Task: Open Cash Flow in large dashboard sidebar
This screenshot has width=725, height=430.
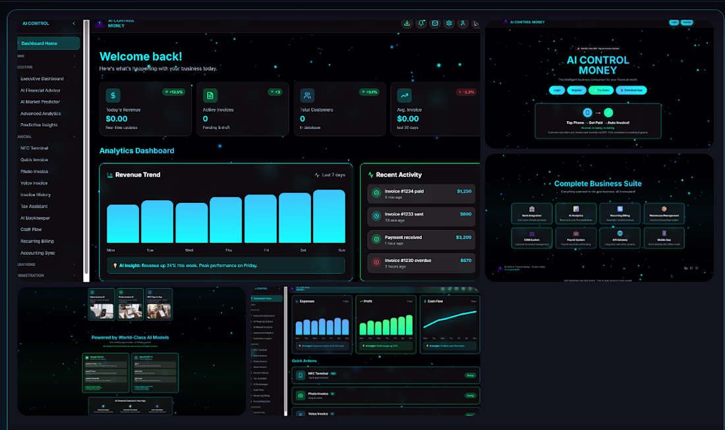Action: pos(31,230)
